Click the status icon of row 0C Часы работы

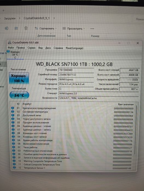point(14,147)
